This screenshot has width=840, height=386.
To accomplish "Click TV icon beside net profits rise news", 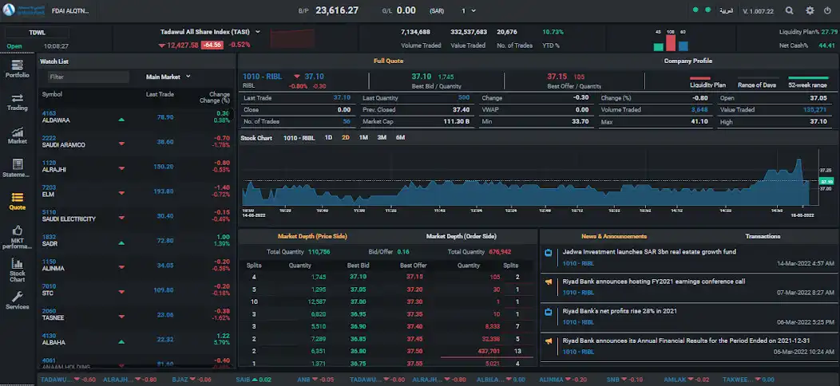I will point(548,312).
